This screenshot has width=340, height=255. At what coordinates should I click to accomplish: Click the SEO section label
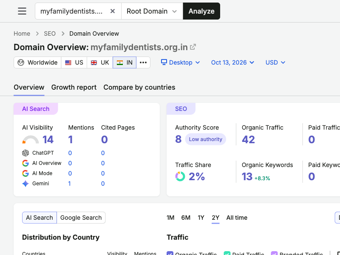(x=181, y=109)
